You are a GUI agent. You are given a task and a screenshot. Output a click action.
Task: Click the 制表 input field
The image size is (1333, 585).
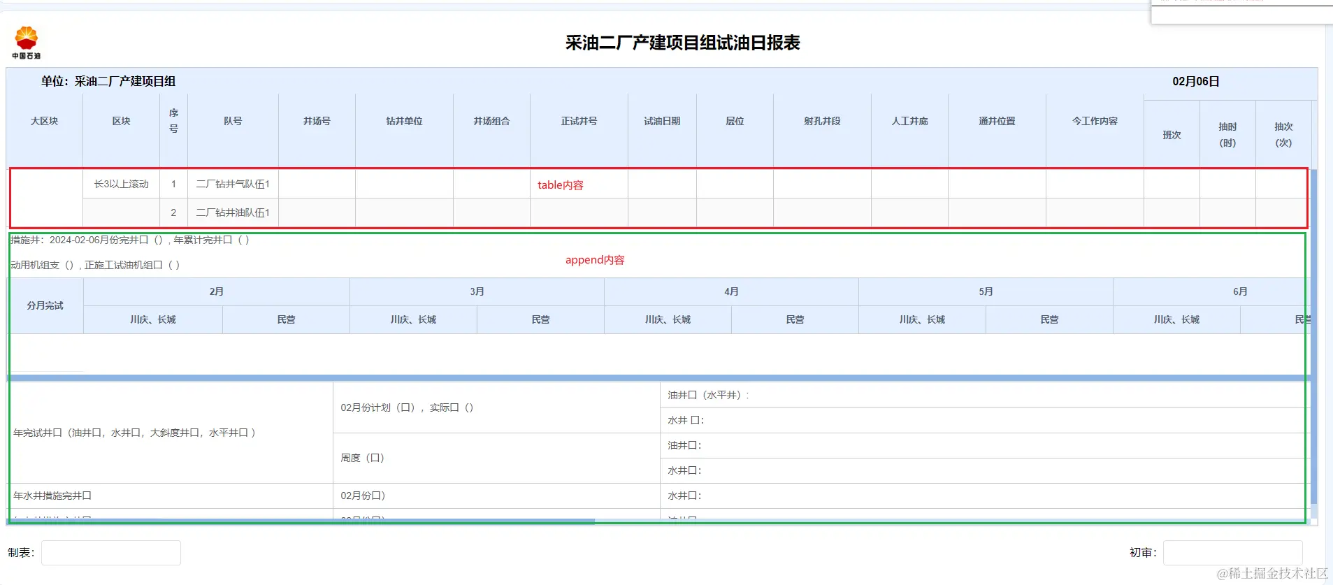point(111,552)
